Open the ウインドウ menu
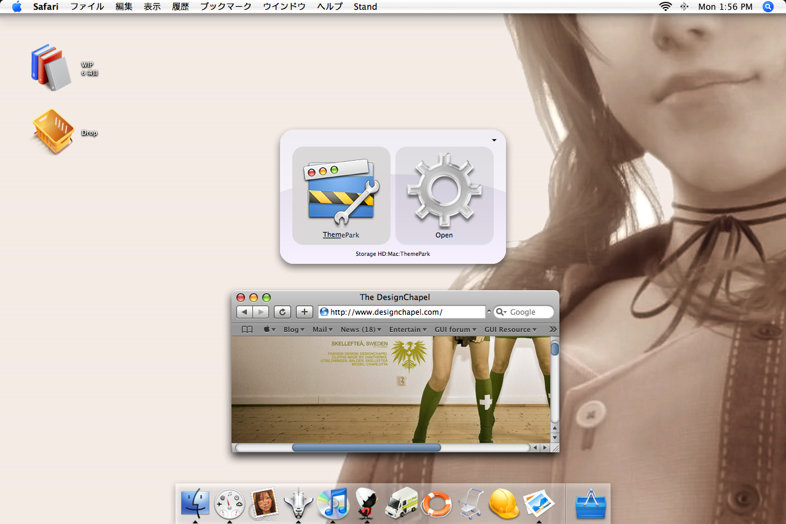786x524 pixels. point(284,7)
